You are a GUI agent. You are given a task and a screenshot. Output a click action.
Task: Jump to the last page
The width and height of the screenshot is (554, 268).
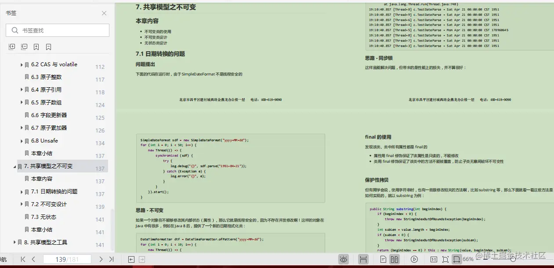click(111, 259)
